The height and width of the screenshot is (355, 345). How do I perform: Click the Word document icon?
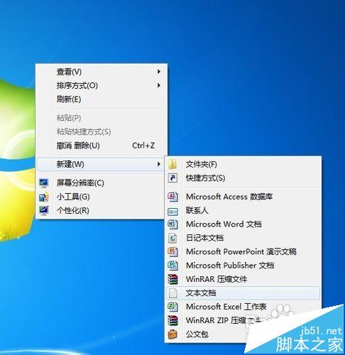click(172, 224)
